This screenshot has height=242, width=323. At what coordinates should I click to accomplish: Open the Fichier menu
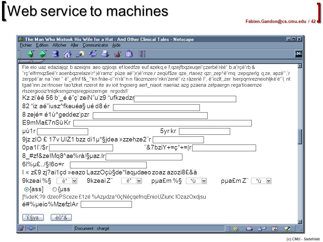click(26, 45)
